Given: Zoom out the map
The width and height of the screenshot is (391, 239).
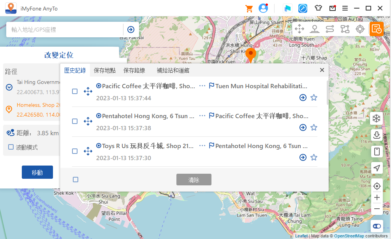Looking at the screenshot, I should (x=377, y=209).
